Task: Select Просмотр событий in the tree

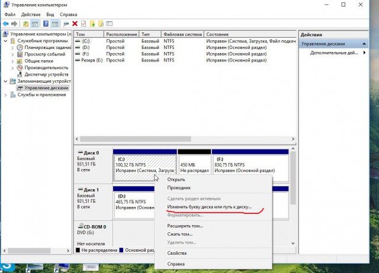Action: coord(44,54)
